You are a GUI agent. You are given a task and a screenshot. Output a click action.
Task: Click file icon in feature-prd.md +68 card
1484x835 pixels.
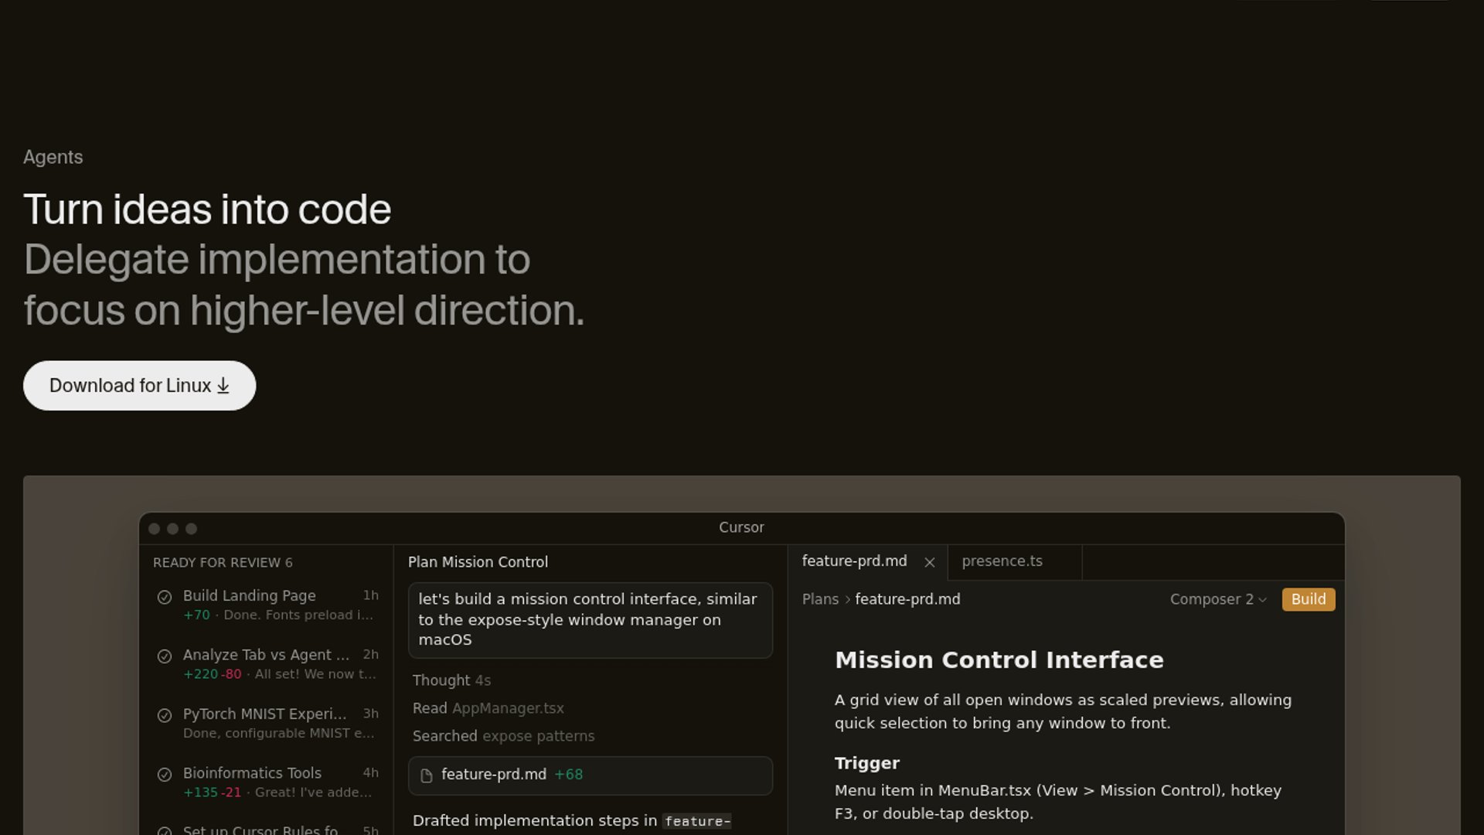point(426,775)
